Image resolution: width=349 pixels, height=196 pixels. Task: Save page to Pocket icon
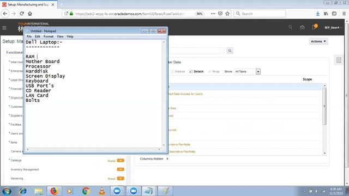(x=220, y=14)
